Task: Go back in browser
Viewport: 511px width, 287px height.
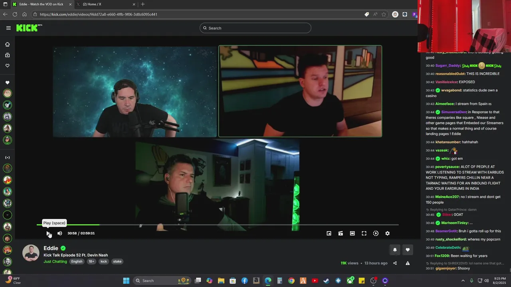Action: tap(5, 14)
